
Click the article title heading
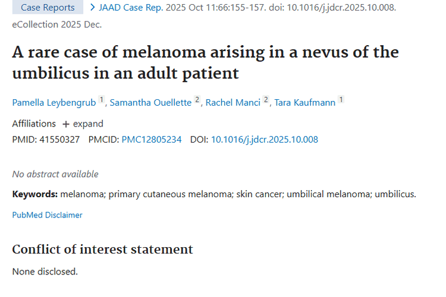click(x=205, y=62)
